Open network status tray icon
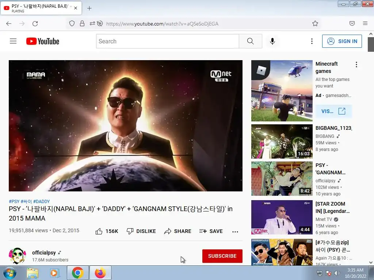374x280 pixels. pos(319,273)
